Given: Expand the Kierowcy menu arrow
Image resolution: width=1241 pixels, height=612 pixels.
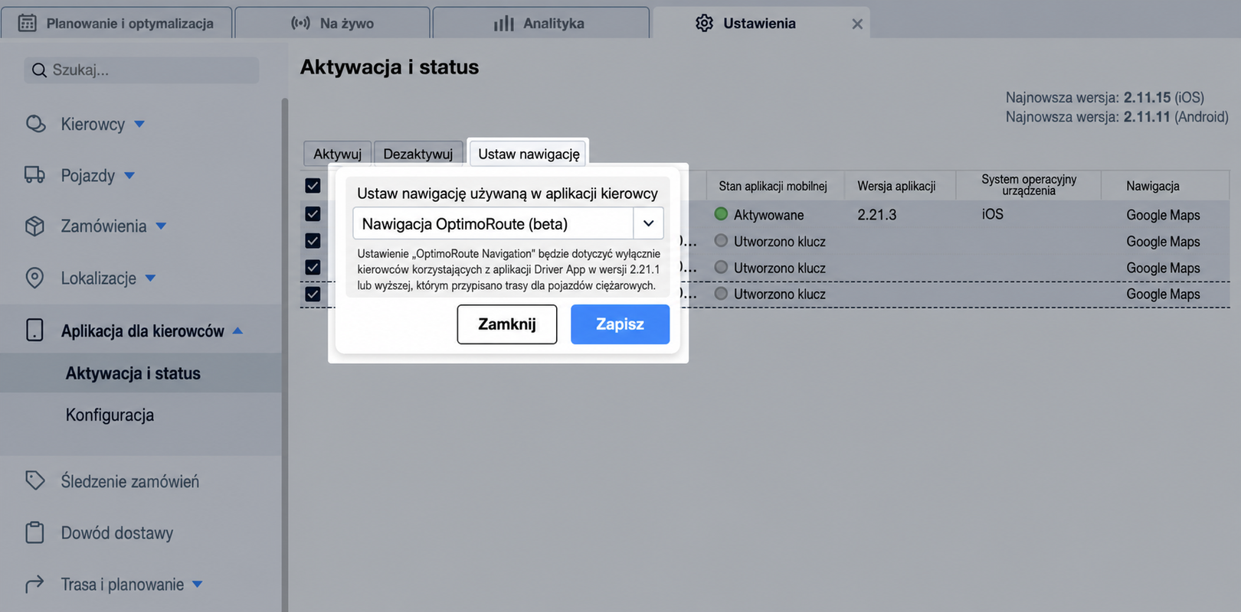Looking at the screenshot, I should click(139, 124).
